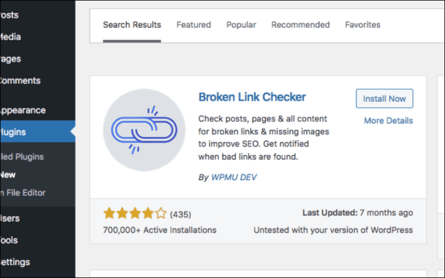Click the Install Now button
445x278 pixels.
pos(384,98)
